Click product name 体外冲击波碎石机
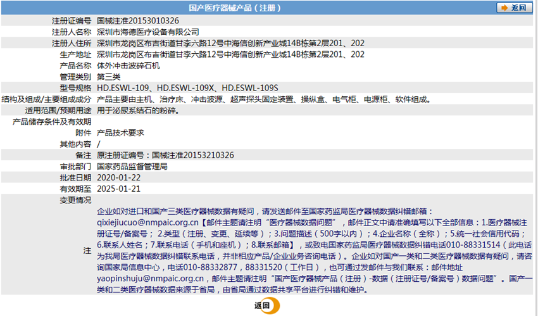 pyautogui.click(x=128, y=65)
